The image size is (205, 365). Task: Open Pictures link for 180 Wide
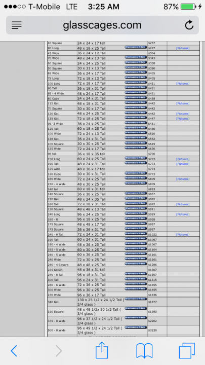pyautogui.click(x=183, y=179)
